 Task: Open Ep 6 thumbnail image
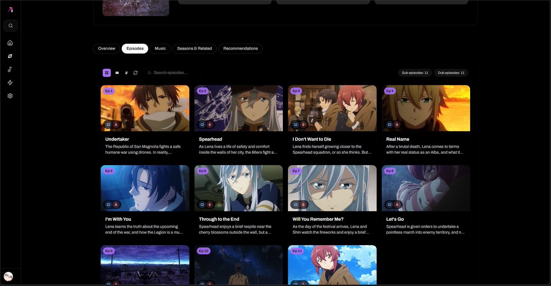[239, 188]
